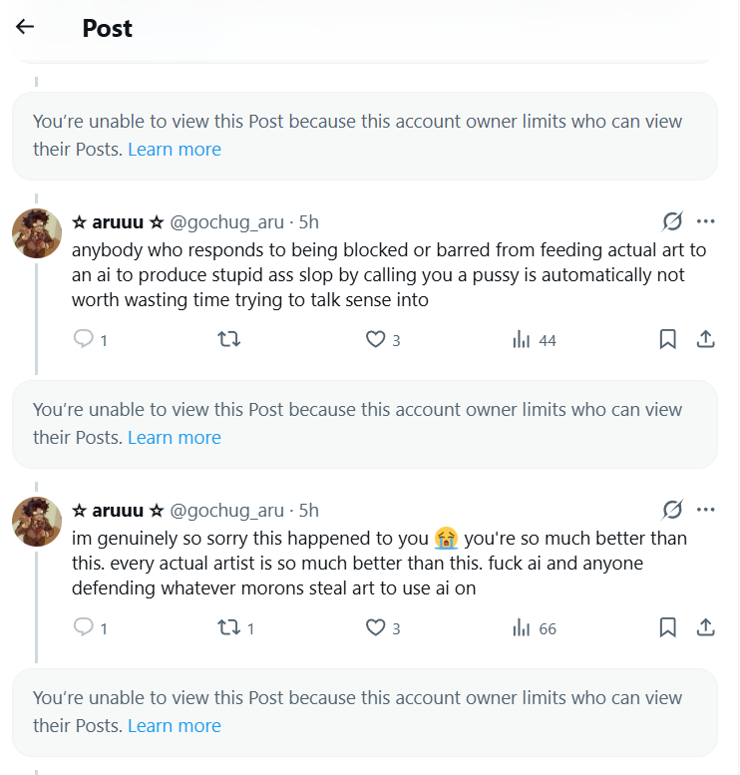
Task: Open Grok icon on second aruuu post
Action: coord(673,510)
